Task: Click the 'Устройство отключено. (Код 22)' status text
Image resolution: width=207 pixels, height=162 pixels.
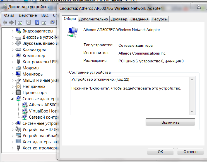Action: click(x=100, y=79)
